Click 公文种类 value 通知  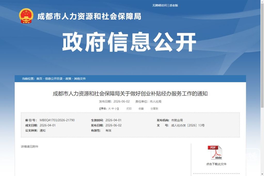click(43, 131)
